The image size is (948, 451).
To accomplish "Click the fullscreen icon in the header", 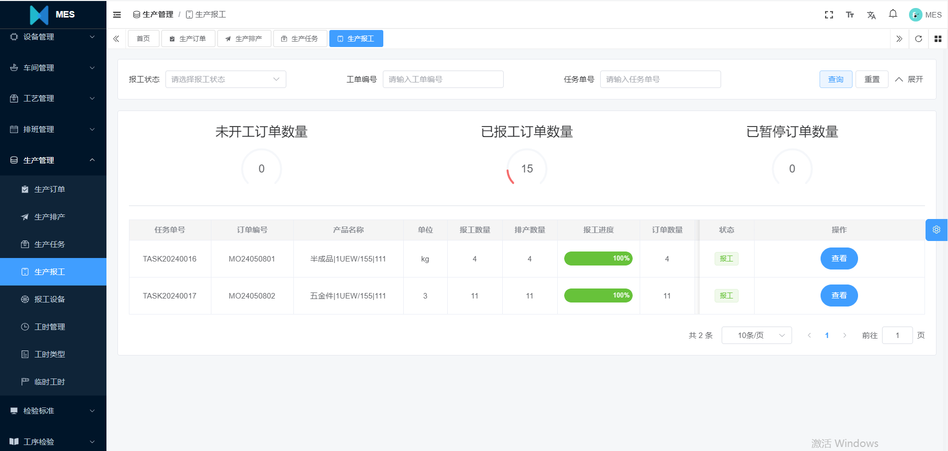I will (x=829, y=14).
